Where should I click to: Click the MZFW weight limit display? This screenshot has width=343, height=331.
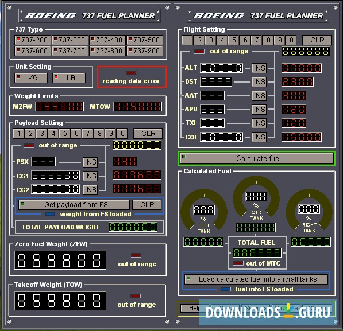[x=60, y=106]
